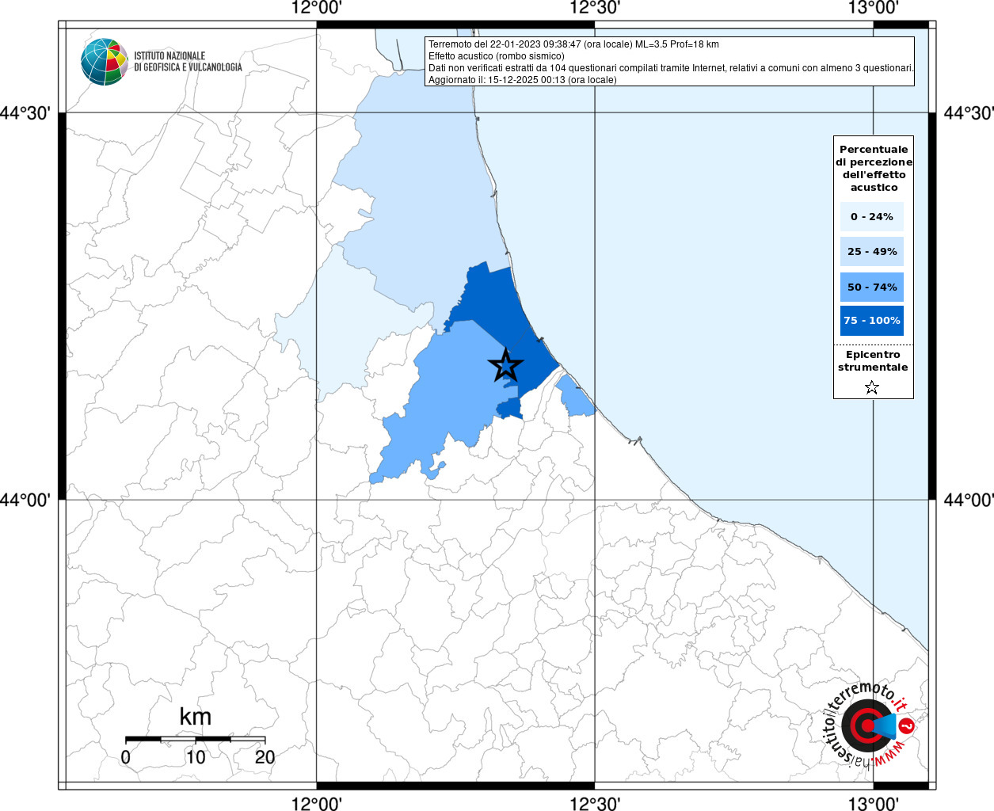The width and height of the screenshot is (994, 811).
Task: Click the small medium-blue coastal municipality
Action: click(x=574, y=396)
